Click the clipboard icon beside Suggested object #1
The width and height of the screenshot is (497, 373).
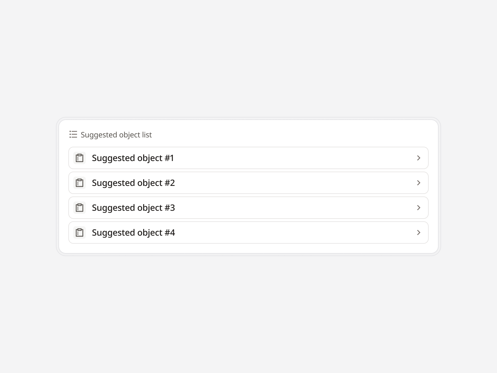pos(79,158)
